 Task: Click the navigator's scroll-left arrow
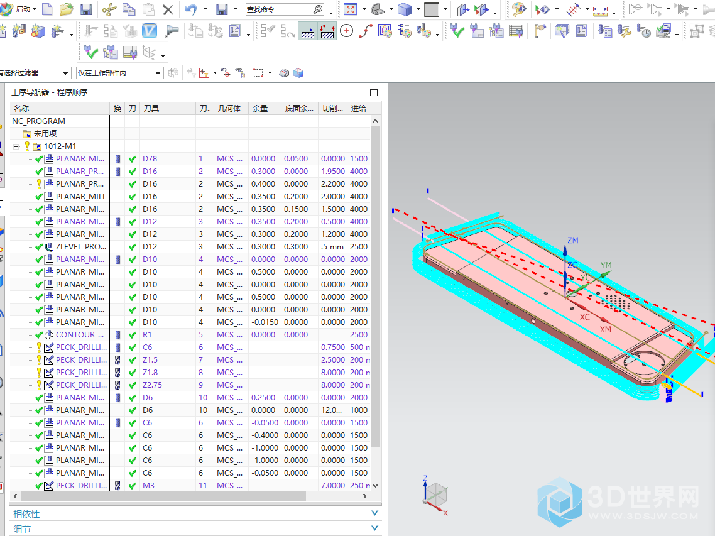[x=16, y=496]
